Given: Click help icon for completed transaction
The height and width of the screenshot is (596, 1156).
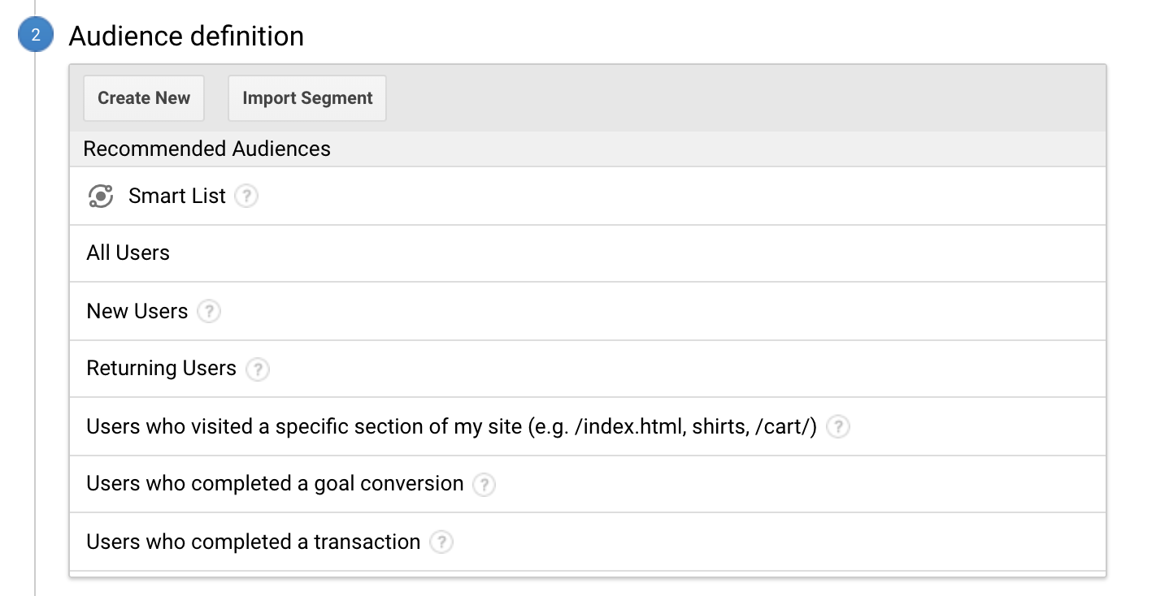Looking at the screenshot, I should pos(441,542).
